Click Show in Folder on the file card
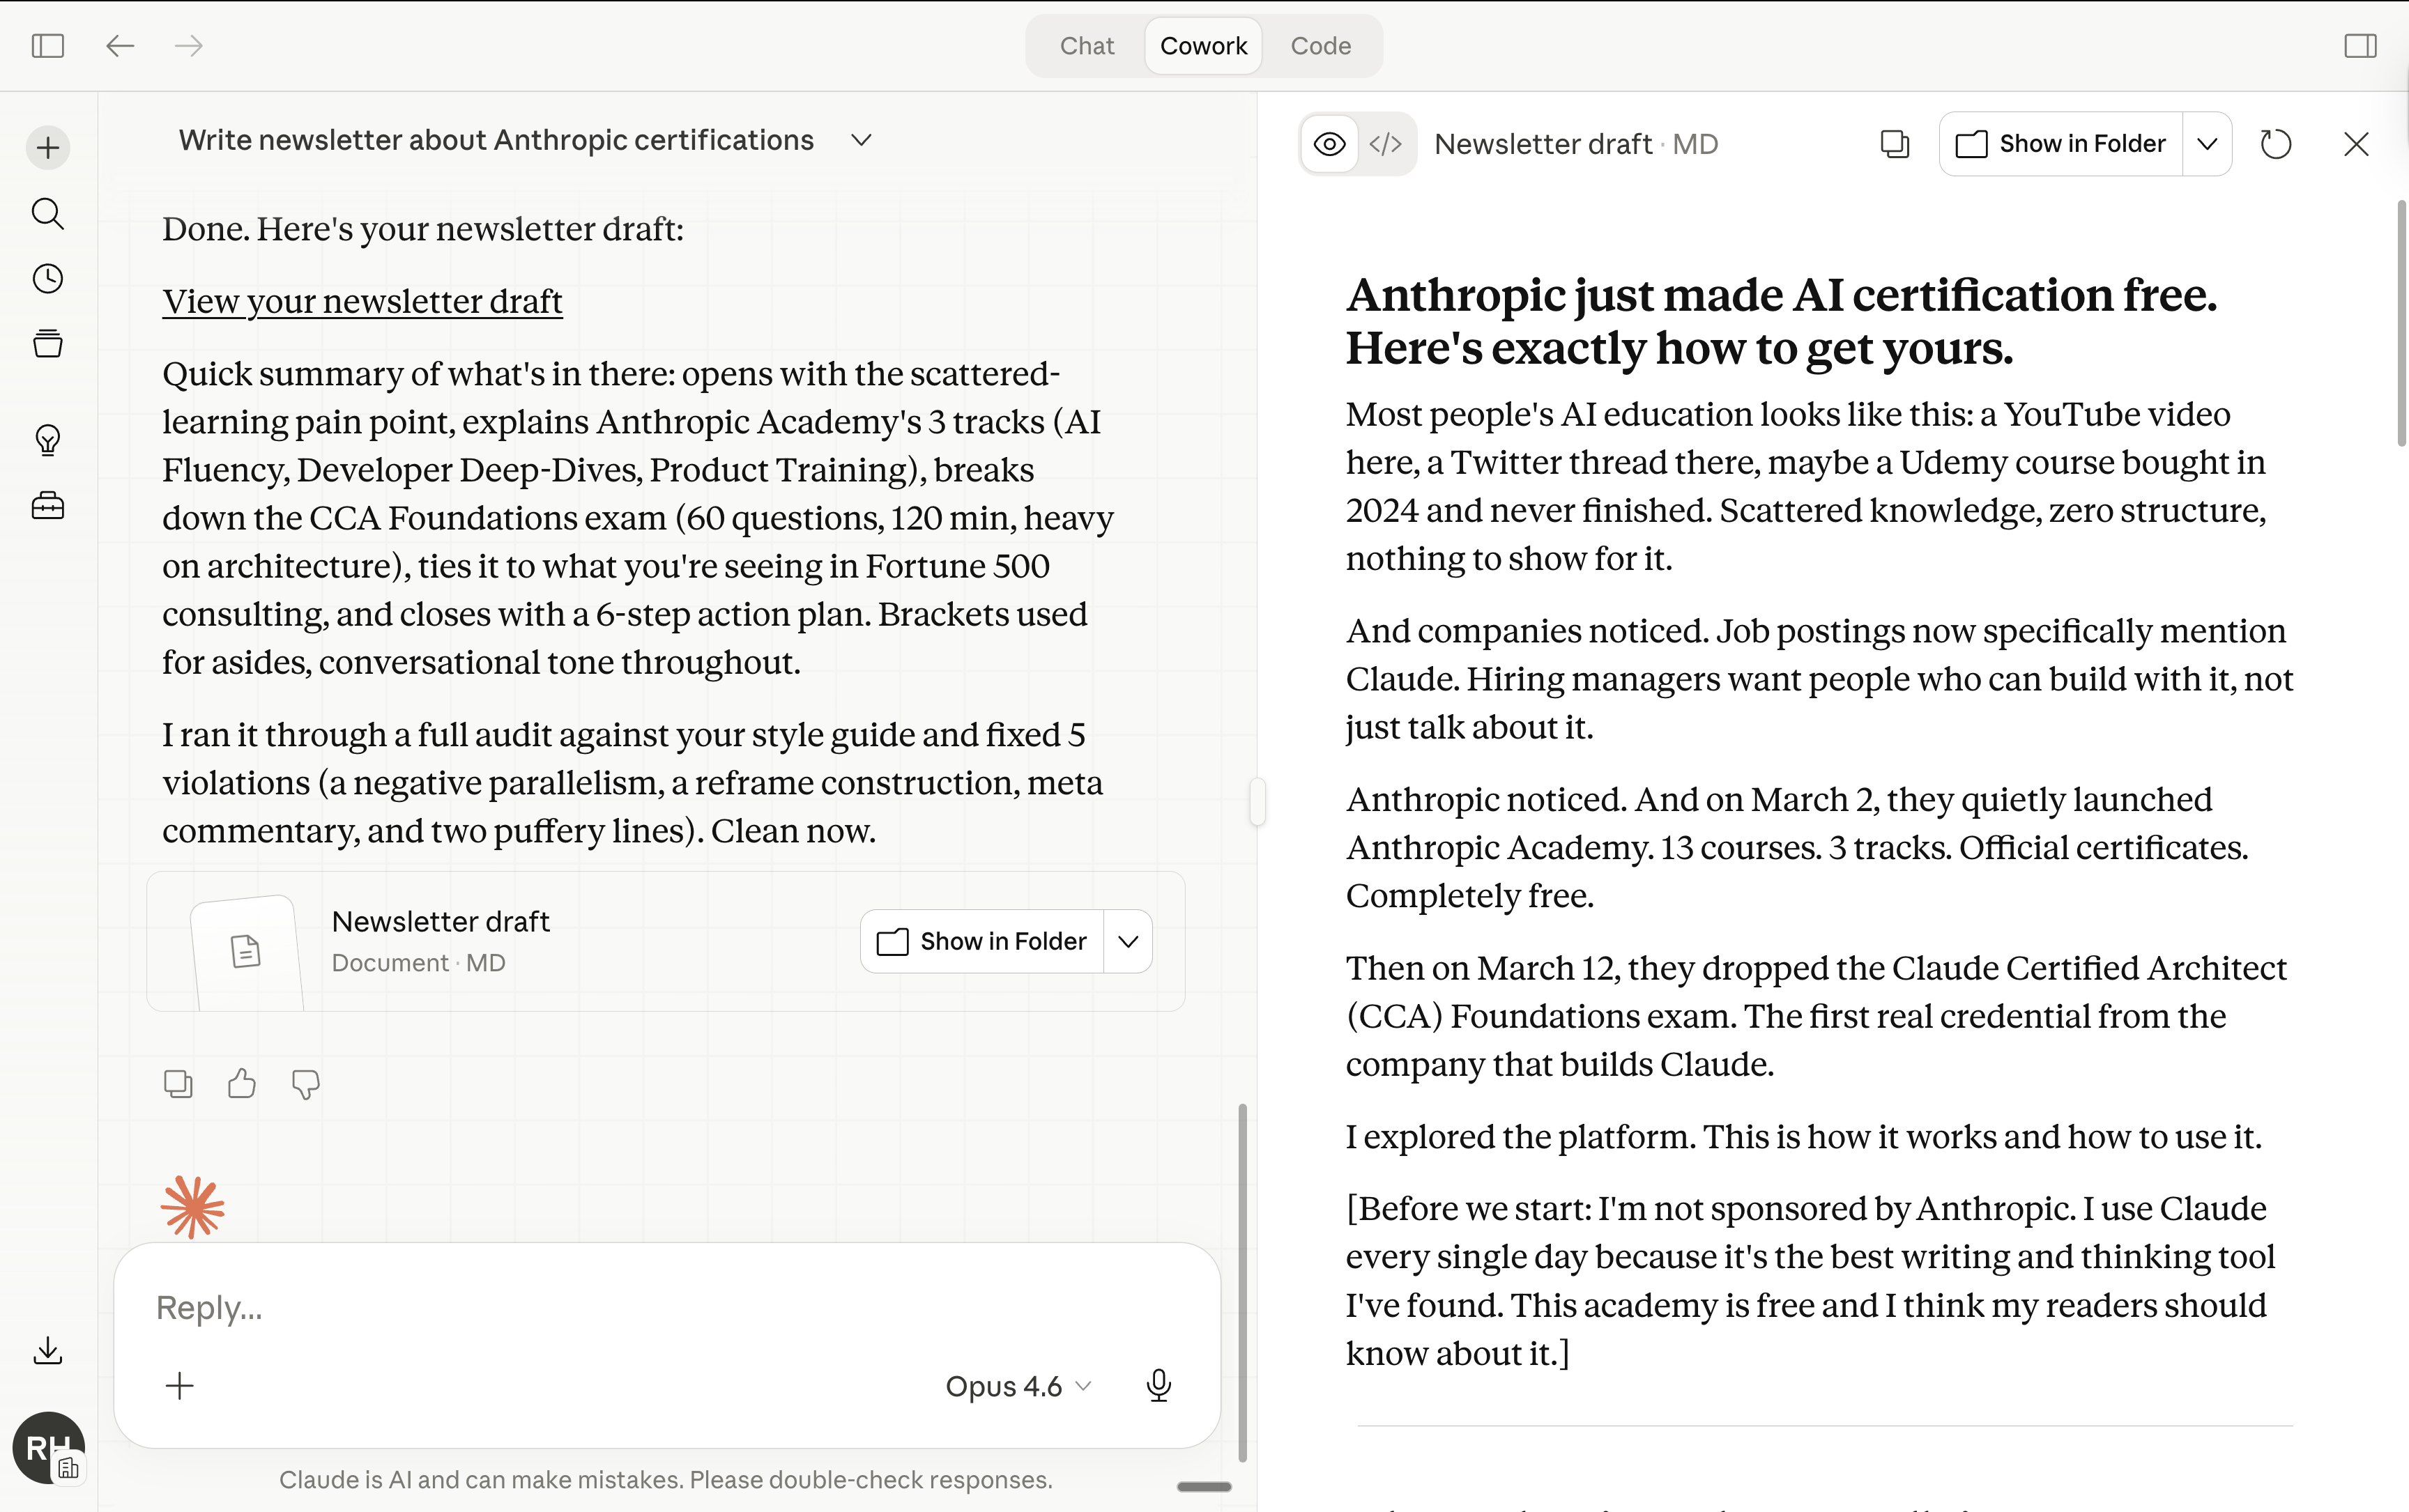The width and height of the screenshot is (2409, 1512). pyautogui.click(x=982, y=941)
